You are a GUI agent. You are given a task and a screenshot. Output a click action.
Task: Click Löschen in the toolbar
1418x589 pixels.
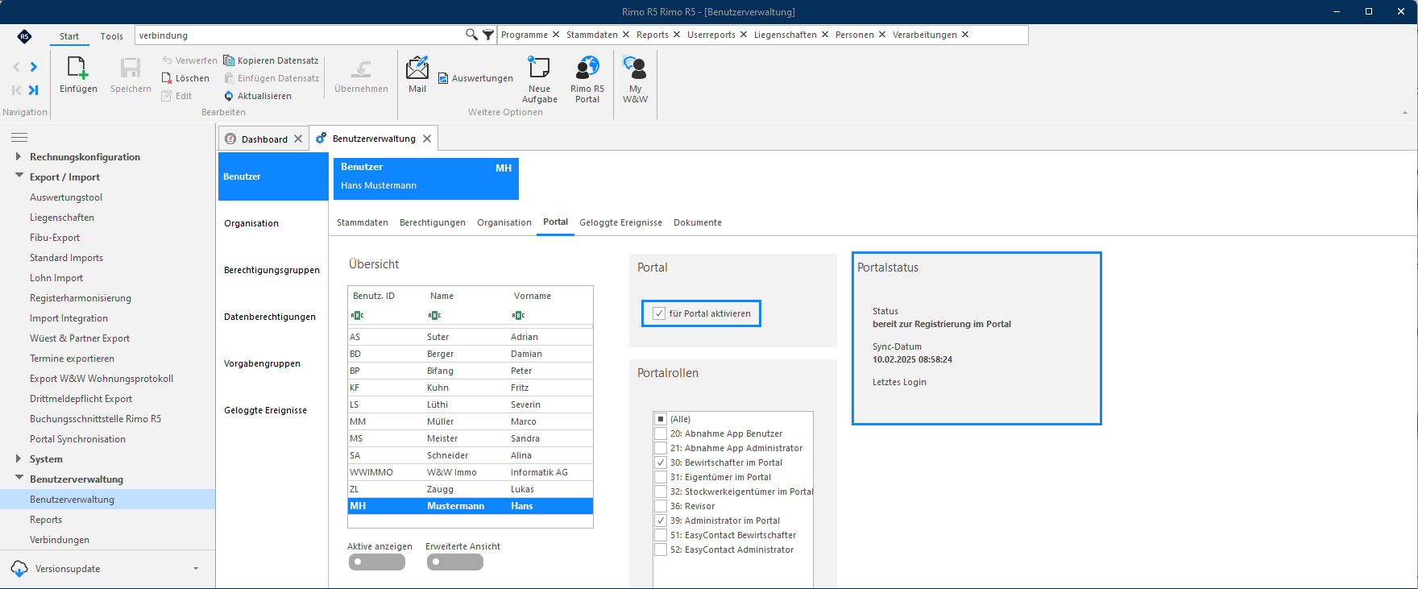point(185,78)
